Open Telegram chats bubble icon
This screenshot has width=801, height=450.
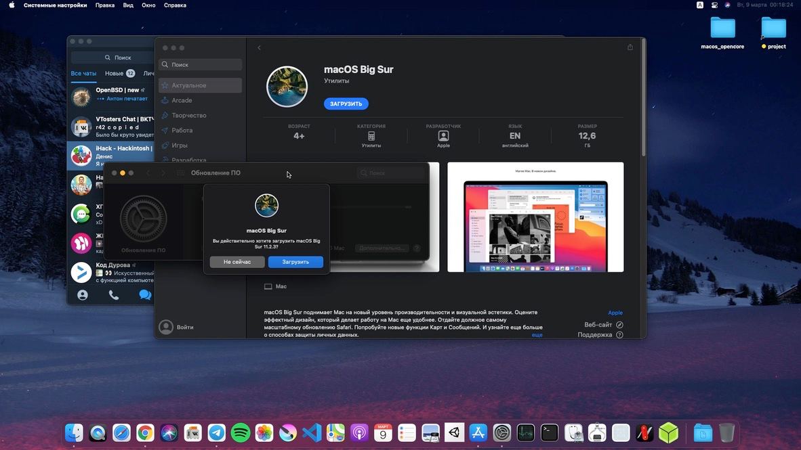coord(145,295)
